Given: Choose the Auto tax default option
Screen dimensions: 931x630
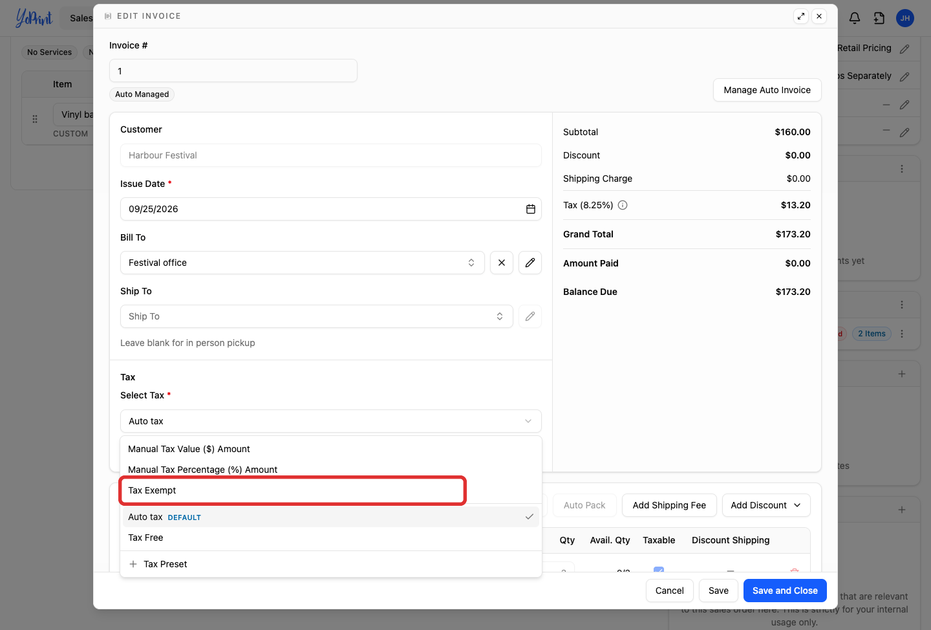Looking at the screenshot, I should [x=331, y=517].
